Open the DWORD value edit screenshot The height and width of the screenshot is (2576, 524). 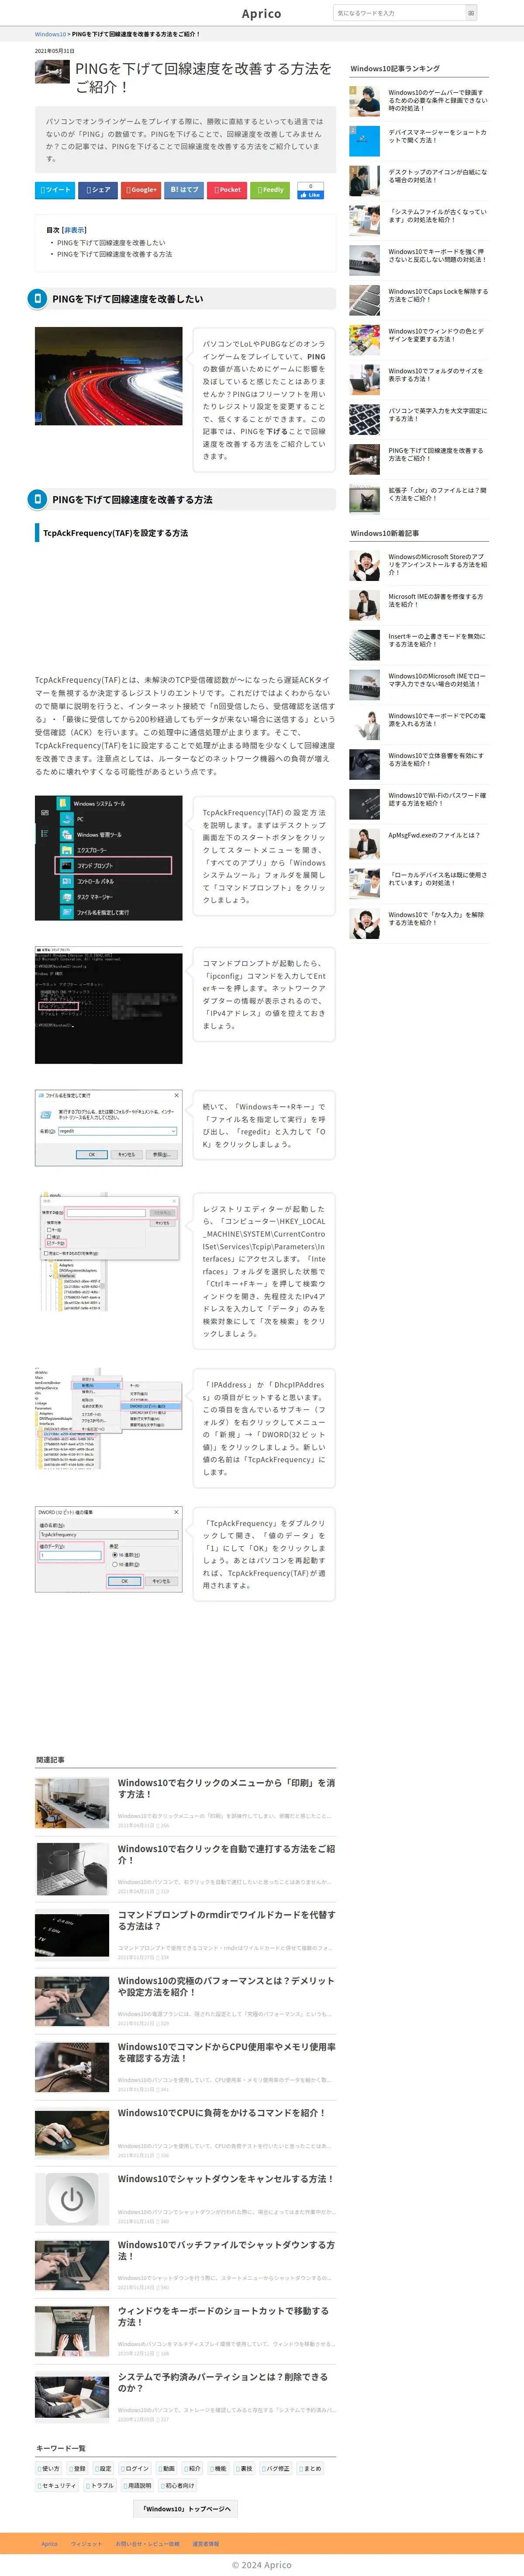tap(109, 1549)
